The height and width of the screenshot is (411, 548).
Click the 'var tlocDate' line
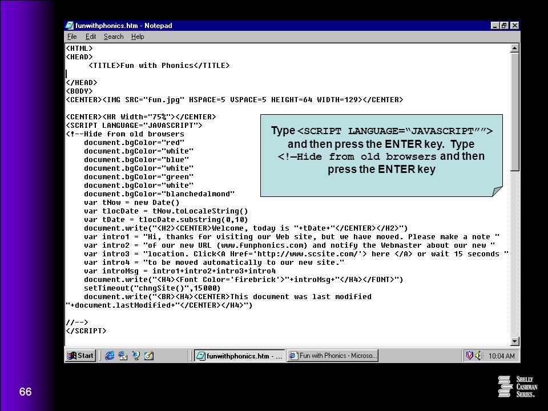[x=166, y=211]
